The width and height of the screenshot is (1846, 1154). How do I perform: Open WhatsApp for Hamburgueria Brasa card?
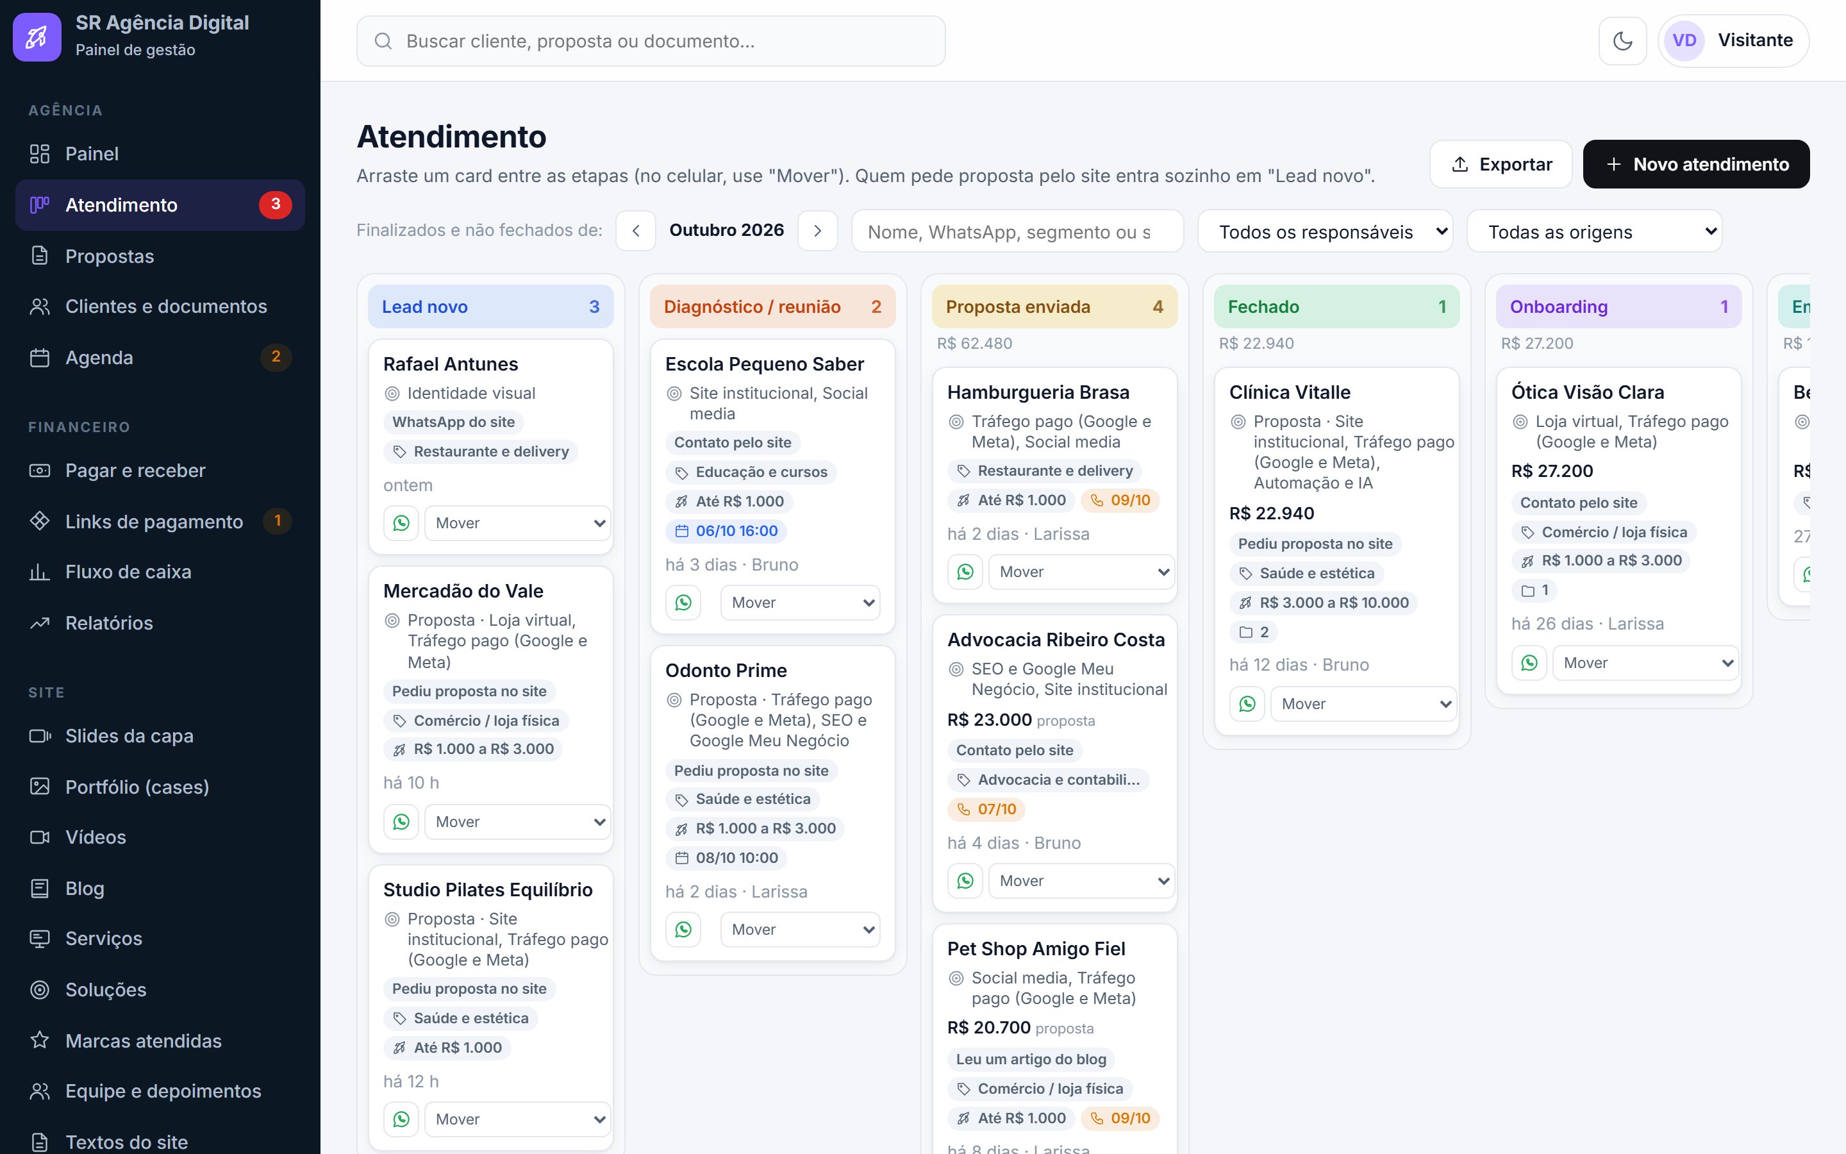[x=966, y=572]
